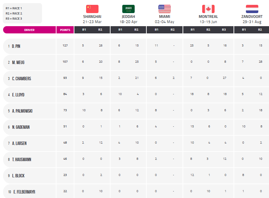The height and width of the screenshot is (198, 269).
Task: Click D. Pin's 127 points total
Action: [65, 45]
